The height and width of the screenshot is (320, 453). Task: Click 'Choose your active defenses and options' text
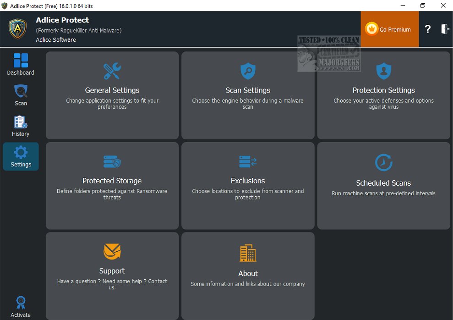(384, 100)
